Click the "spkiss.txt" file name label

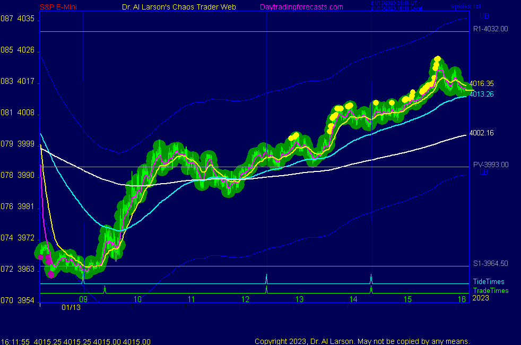[x=466, y=6]
